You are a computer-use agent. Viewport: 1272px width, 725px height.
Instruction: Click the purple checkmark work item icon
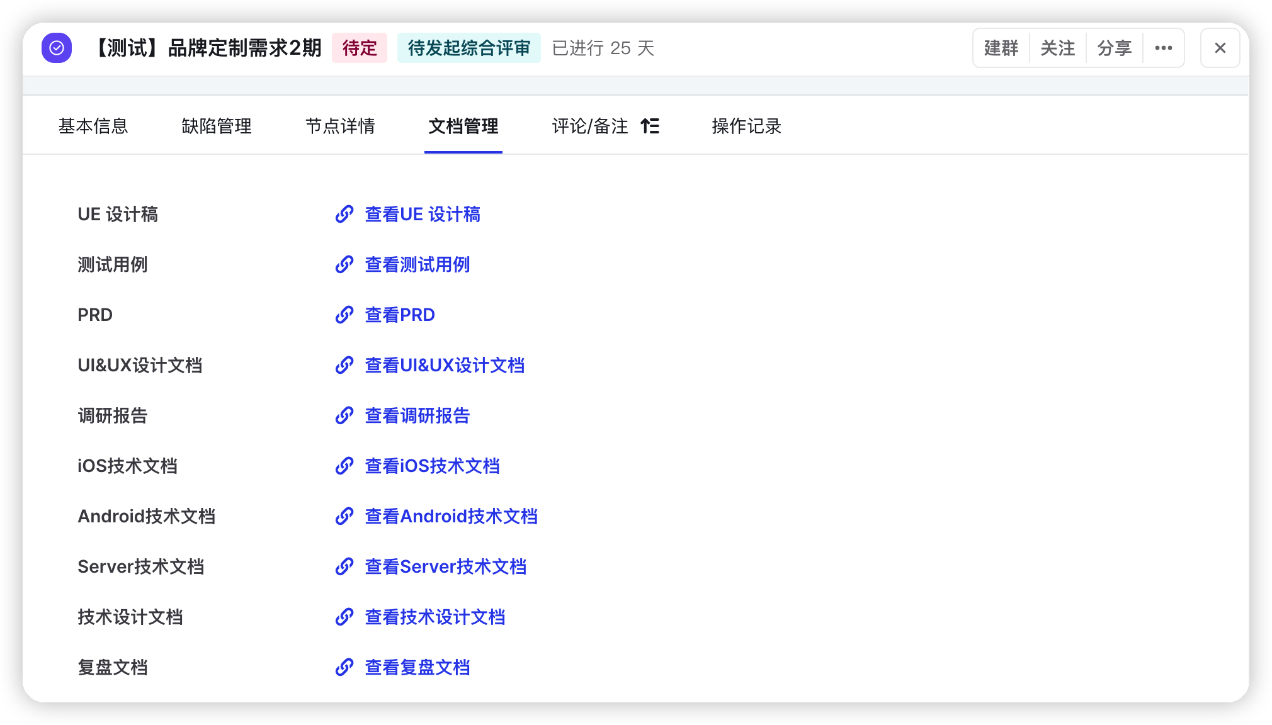57,48
